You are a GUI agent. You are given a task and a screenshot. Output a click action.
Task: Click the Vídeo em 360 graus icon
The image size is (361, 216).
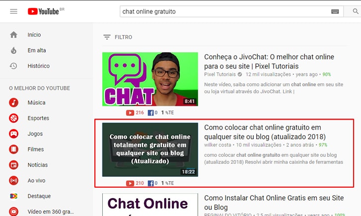tap(13, 212)
